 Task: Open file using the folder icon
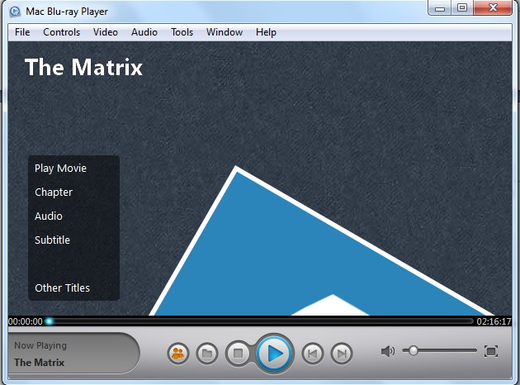click(207, 354)
